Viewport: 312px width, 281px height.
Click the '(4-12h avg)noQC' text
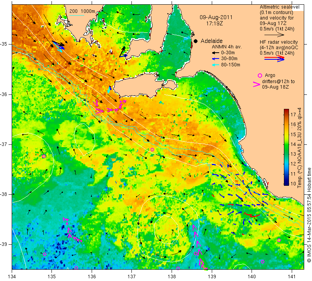tap(279, 48)
